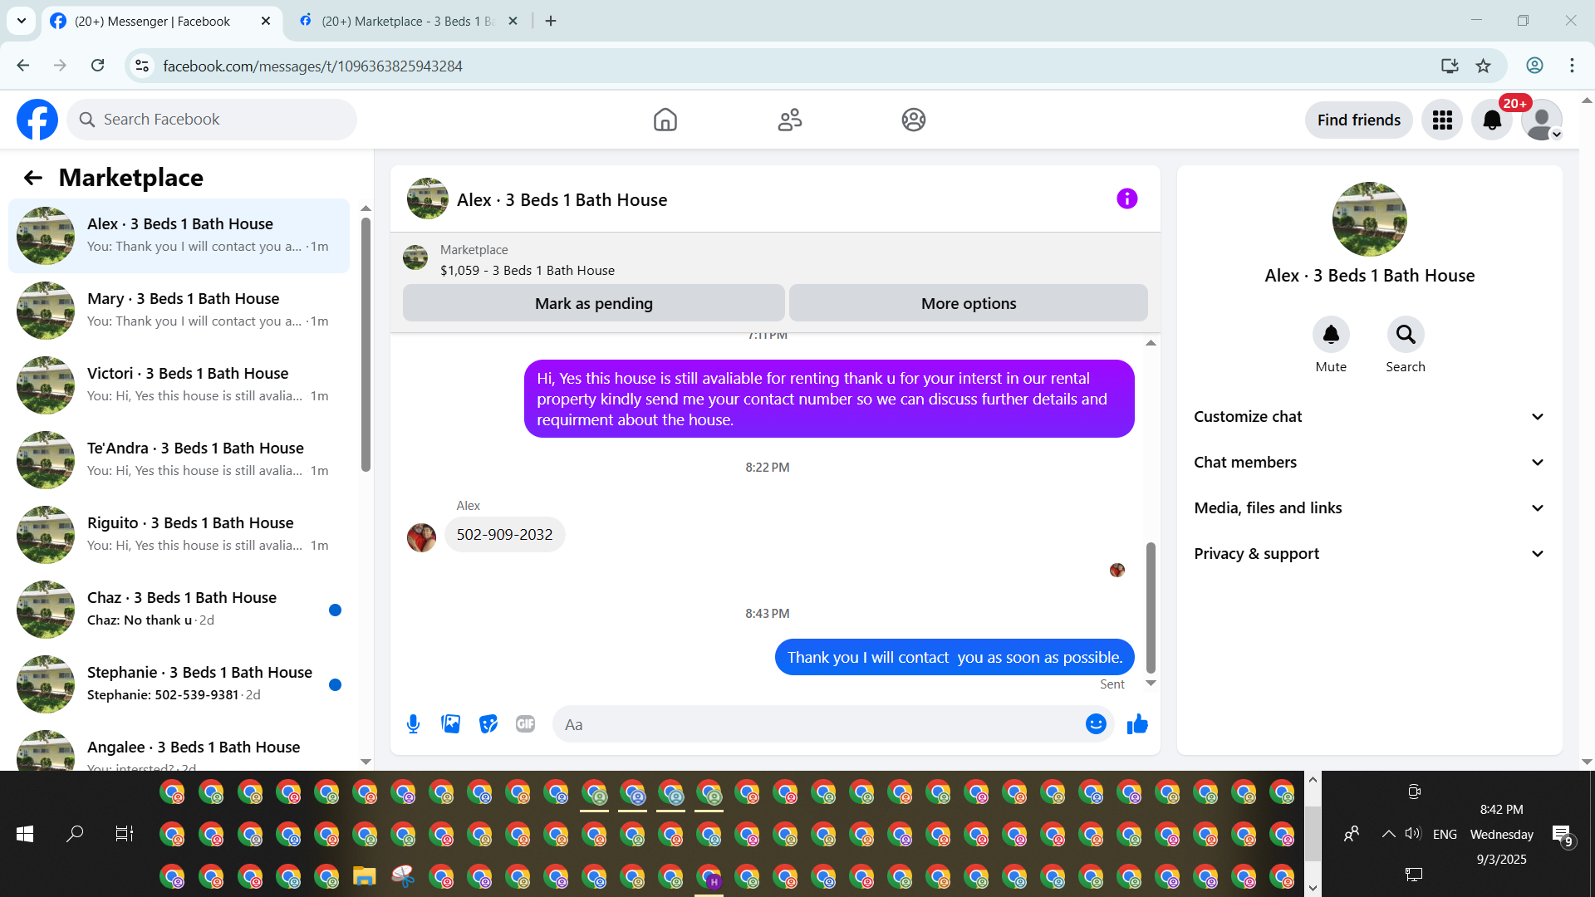The height and width of the screenshot is (897, 1595).
Task: Click Alex's avatar next to phone number
Action: pos(421,537)
